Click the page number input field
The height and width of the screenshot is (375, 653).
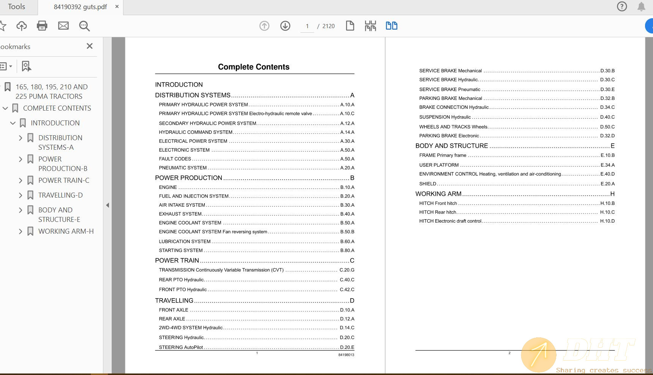(x=307, y=26)
